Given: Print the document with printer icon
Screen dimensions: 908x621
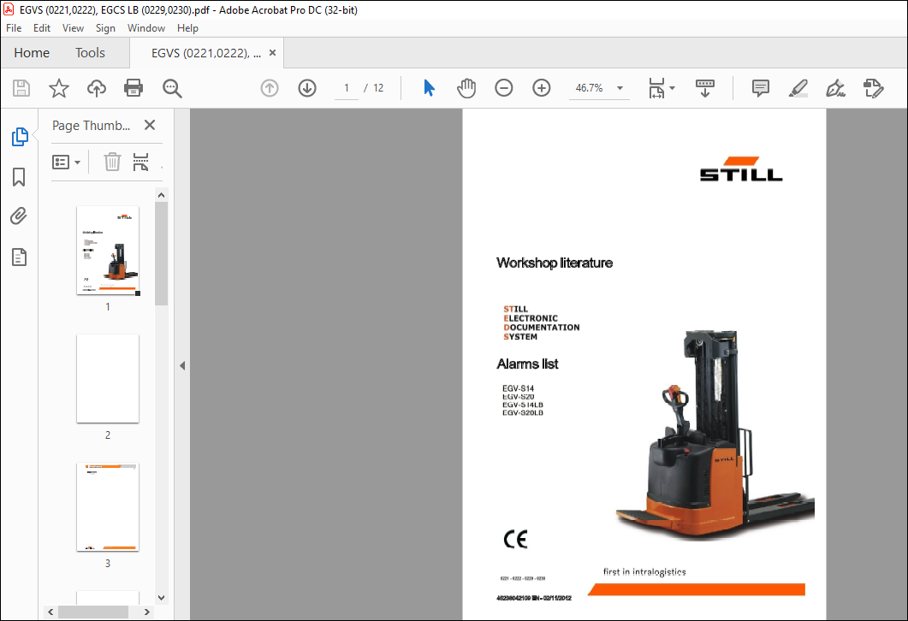Looking at the screenshot, I should (134, 88).
